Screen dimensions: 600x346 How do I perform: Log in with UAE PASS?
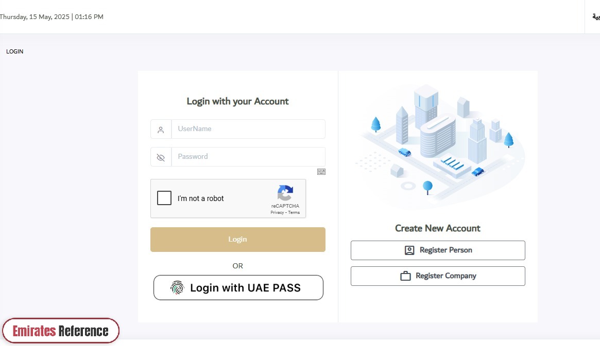pyautogui.click(x=238, y=287)
